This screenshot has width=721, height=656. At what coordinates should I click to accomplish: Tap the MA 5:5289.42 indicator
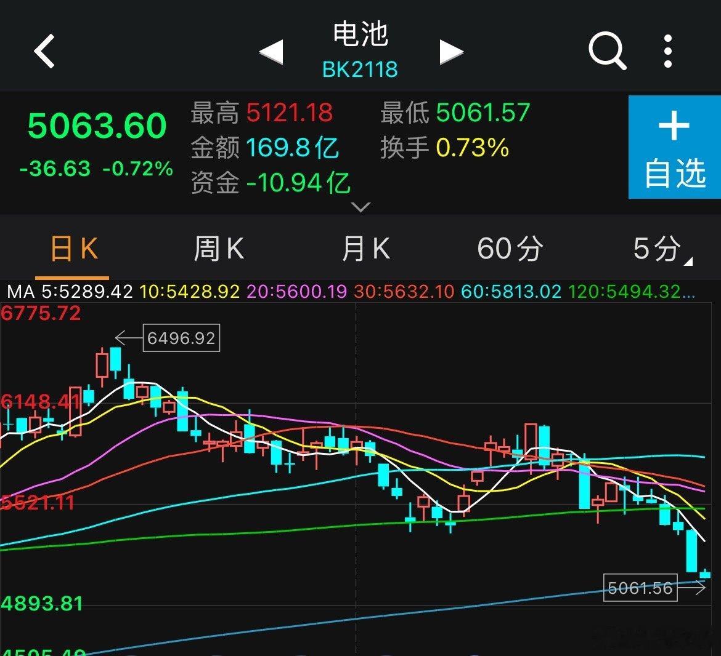[70, 292]
